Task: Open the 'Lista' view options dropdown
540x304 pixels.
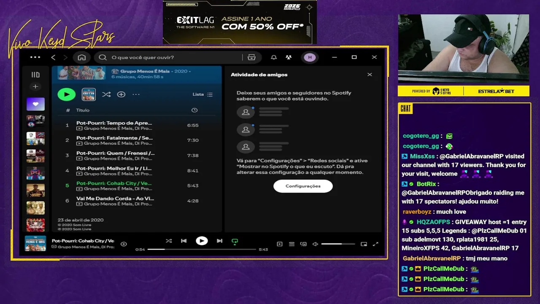Action: (x=202, y=95)
